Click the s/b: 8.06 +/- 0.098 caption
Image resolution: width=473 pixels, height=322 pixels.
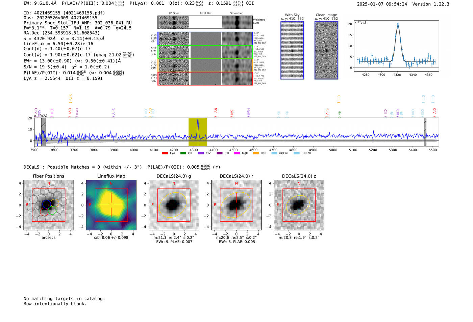point(111,238)
